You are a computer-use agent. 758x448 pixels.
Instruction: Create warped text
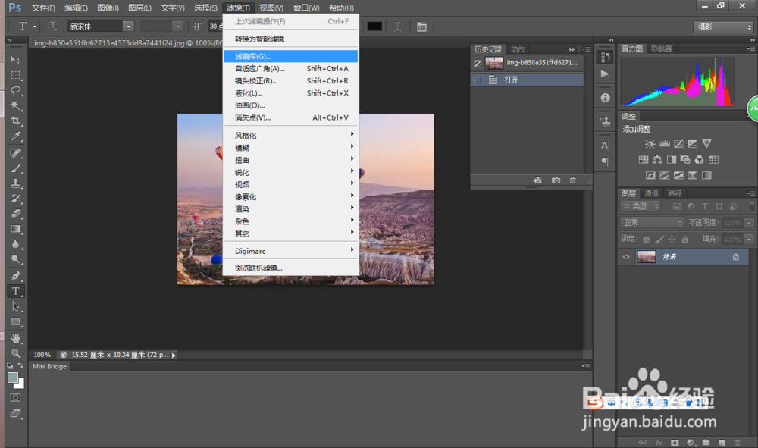(x=397, y=27)
